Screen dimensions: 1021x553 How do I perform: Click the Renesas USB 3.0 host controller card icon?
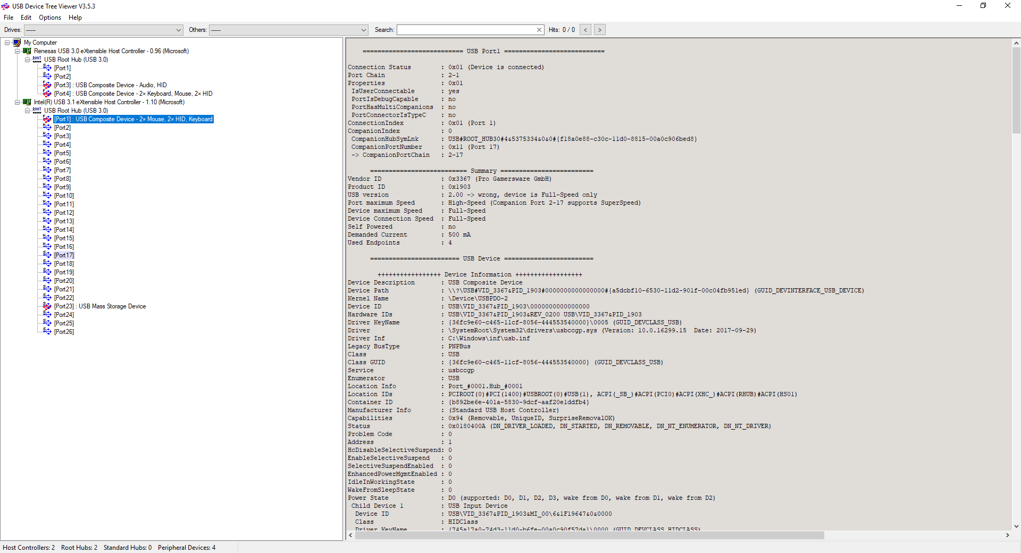27,51
